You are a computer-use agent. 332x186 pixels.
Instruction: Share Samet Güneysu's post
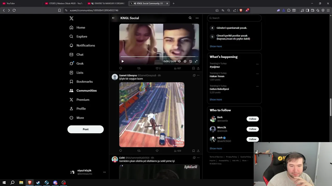(198, 151)
